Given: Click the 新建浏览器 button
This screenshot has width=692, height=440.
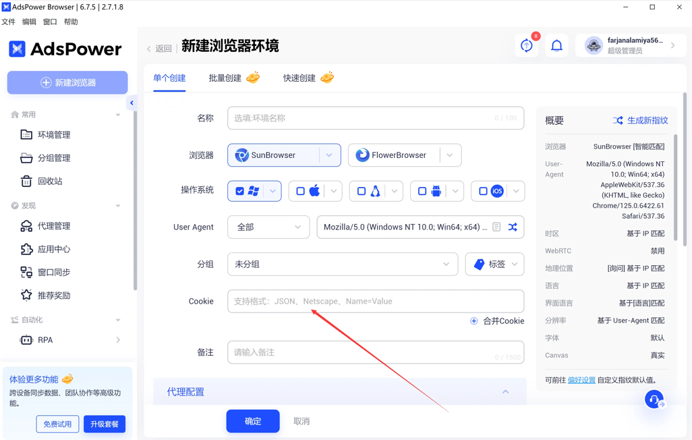Looking at the screenshot, I should click(67, 82).
